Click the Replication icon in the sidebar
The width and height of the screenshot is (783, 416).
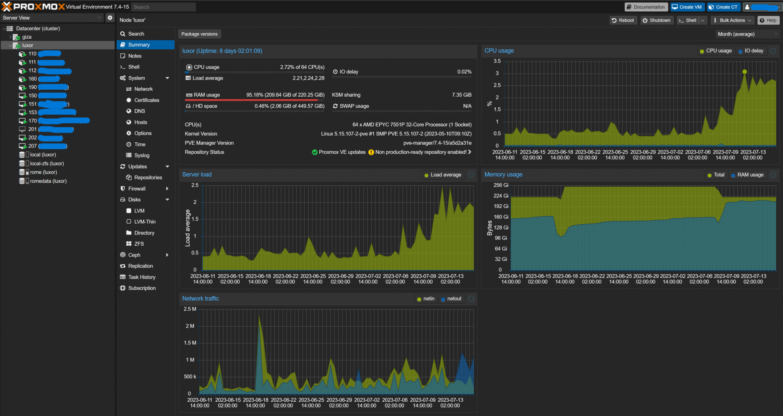[123, 266]
